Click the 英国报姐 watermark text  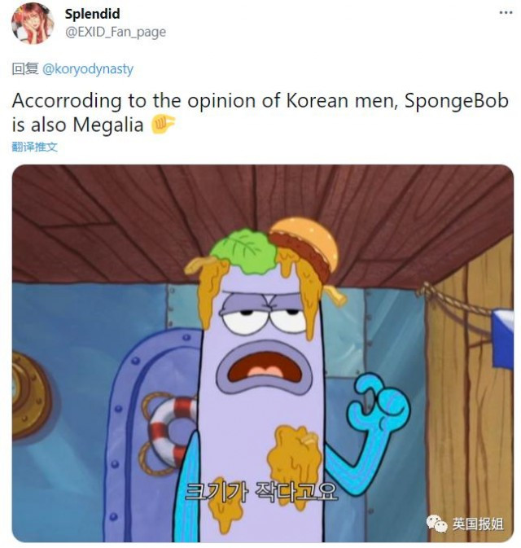[478, 524]
